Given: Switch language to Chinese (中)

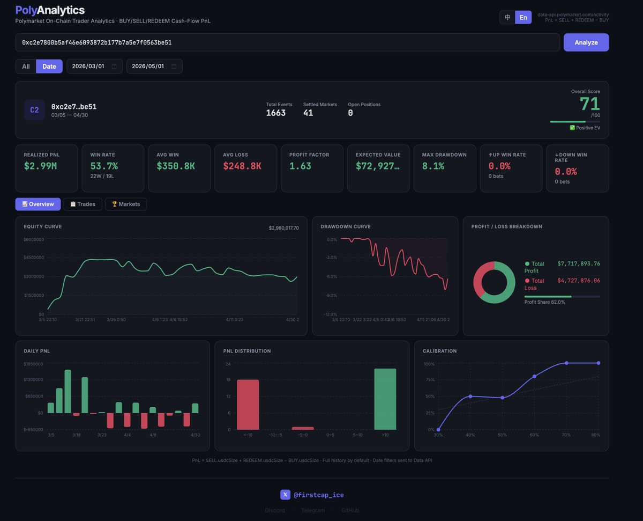Looking at the screenshot, I should 507,17.
